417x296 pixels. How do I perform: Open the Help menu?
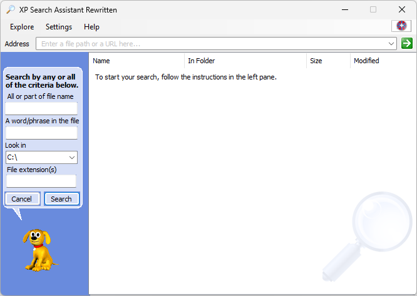(x=91, y=27)
